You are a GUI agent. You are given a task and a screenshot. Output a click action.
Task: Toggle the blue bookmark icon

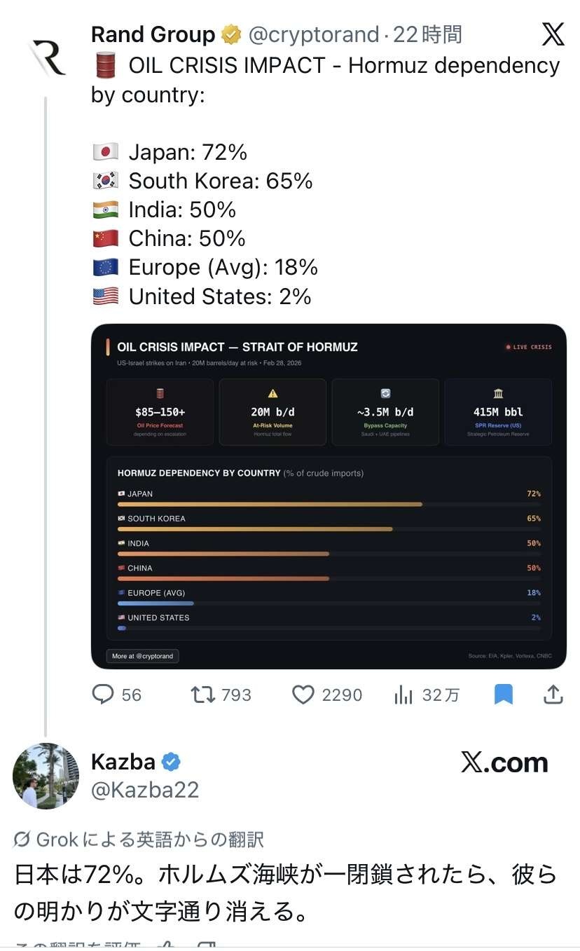pyautogui.click(x=504, y=695)
